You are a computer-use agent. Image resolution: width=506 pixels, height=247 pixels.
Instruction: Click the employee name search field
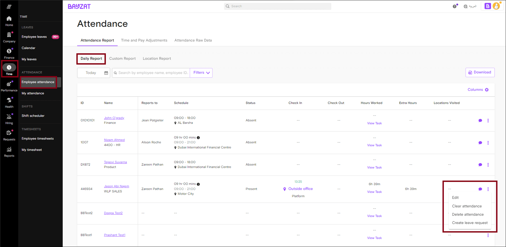[x=153, y=73]
